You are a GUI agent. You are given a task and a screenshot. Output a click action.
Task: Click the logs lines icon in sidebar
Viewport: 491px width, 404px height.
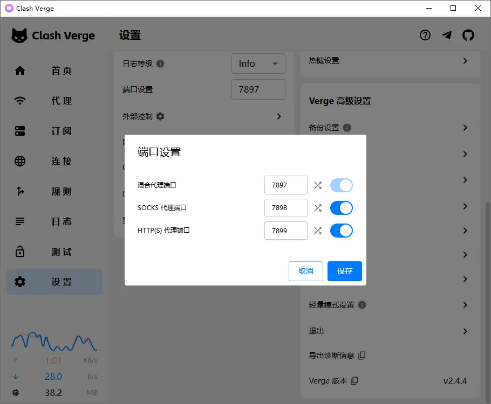click(x=20, y=221)
